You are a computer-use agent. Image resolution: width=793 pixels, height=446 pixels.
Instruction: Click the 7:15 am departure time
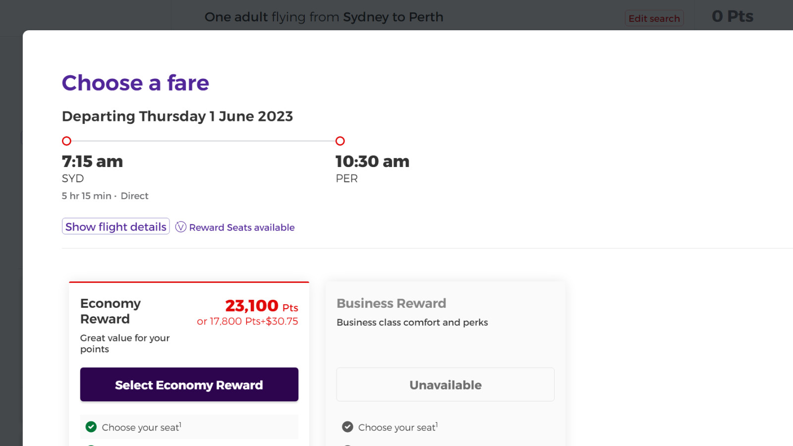tap(92, 162)
